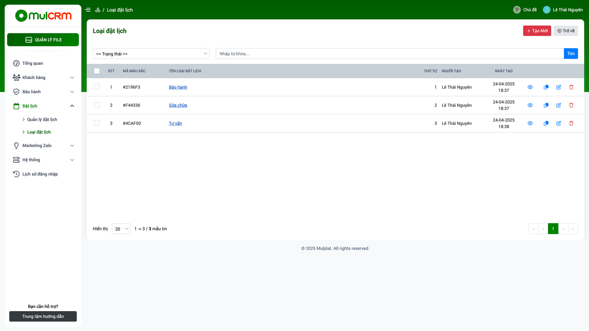The image size is (589, 331).
Task: Click the home breadcrumb icon
Action: click(x=98, y=10)
